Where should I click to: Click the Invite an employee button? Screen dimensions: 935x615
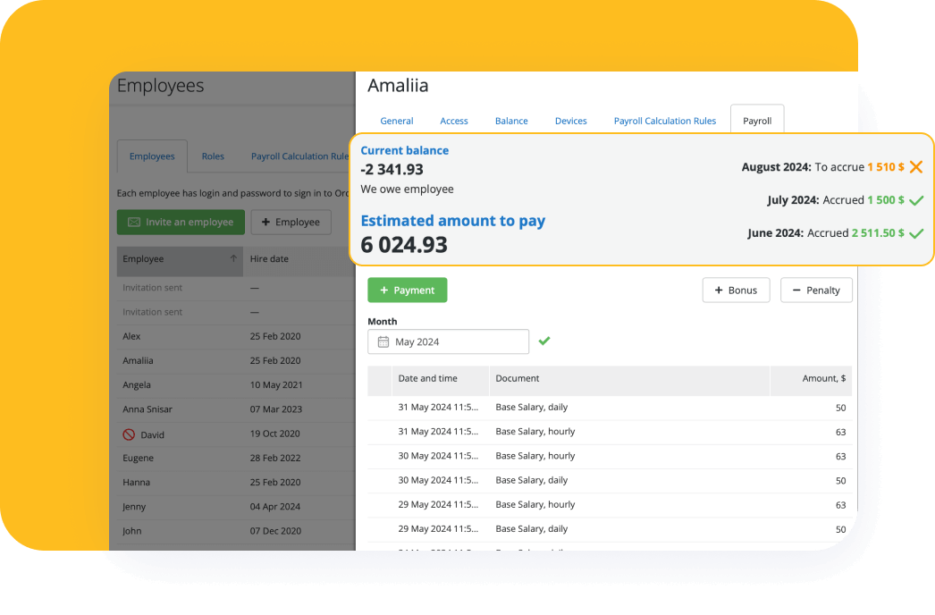point(181,222)
